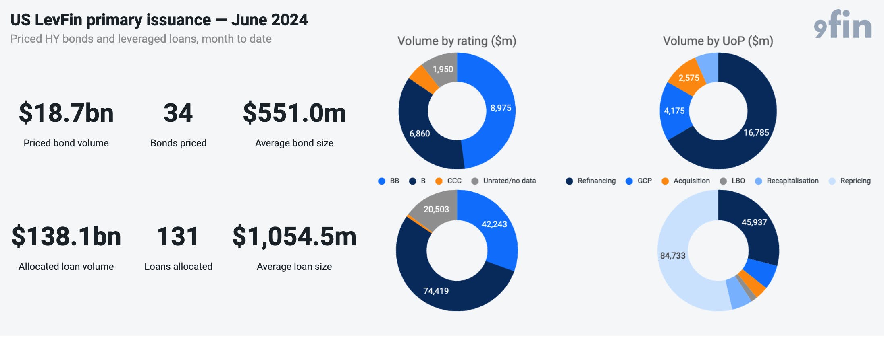Select the $1,054.5m average loan size figure
Screen dimensions: 884x337
point(294,236)
